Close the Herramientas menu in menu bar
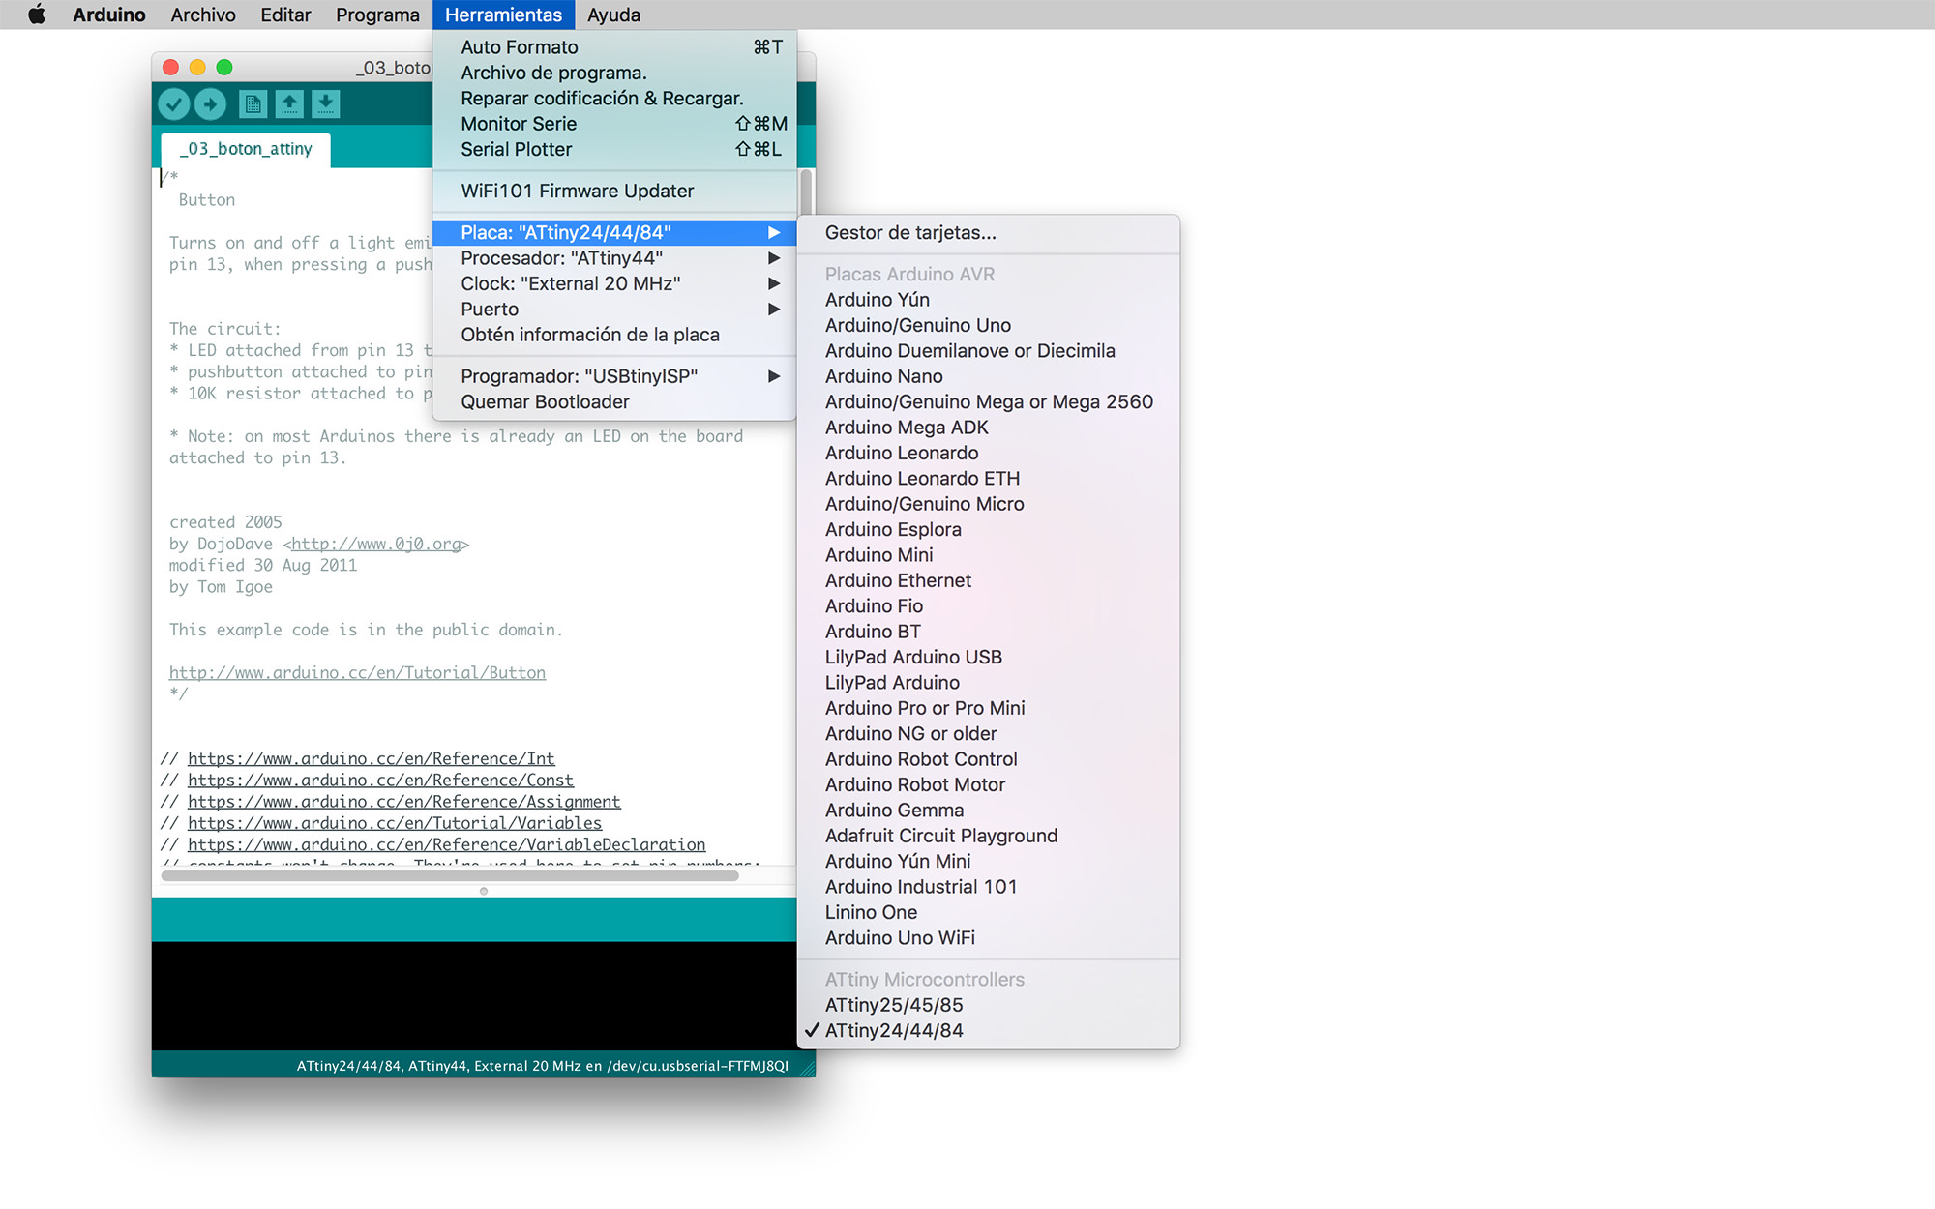The height and width of the screenshot is (1209, 1935). coord(503,15)
